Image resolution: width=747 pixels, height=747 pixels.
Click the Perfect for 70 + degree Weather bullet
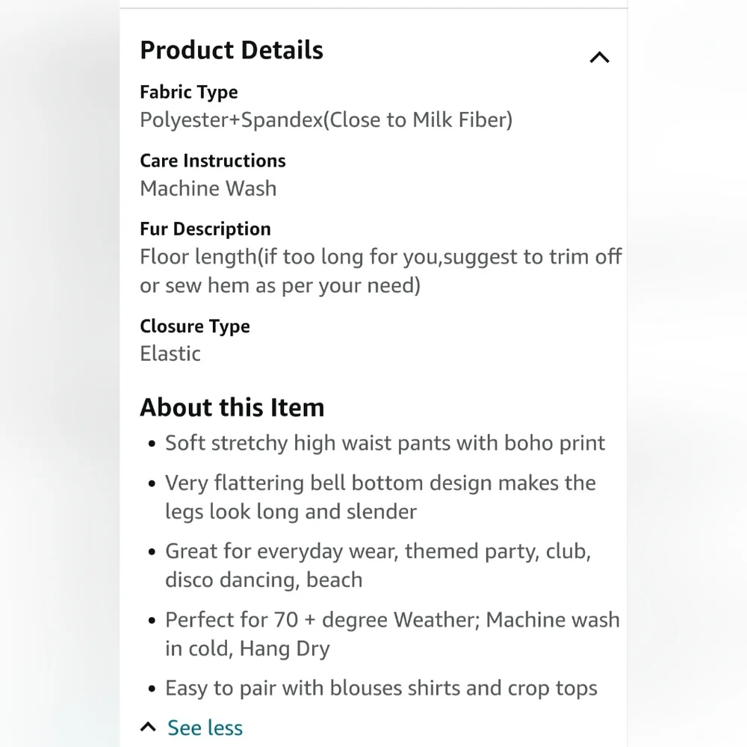tap(393, 634)
